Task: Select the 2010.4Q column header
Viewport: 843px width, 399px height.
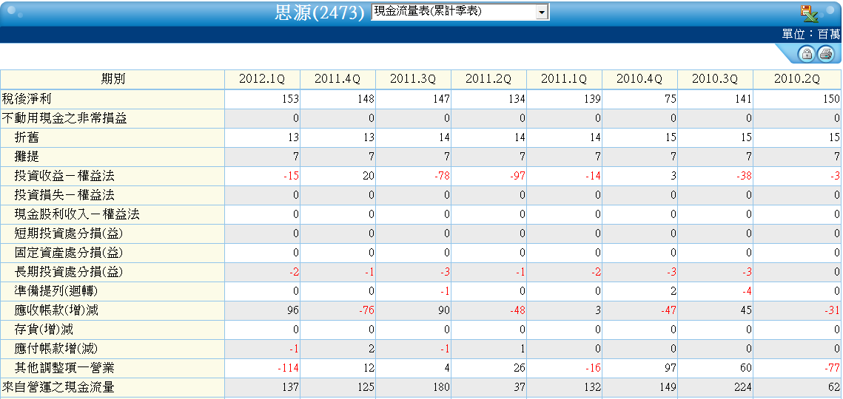Action: point(639,80)
